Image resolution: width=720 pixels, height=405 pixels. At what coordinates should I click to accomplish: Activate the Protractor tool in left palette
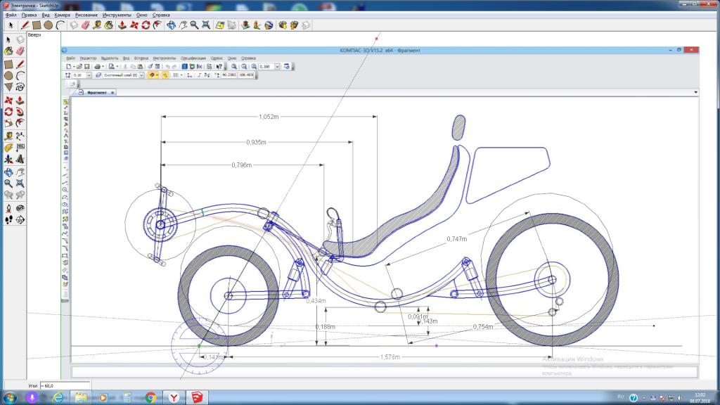pos(8,148)
